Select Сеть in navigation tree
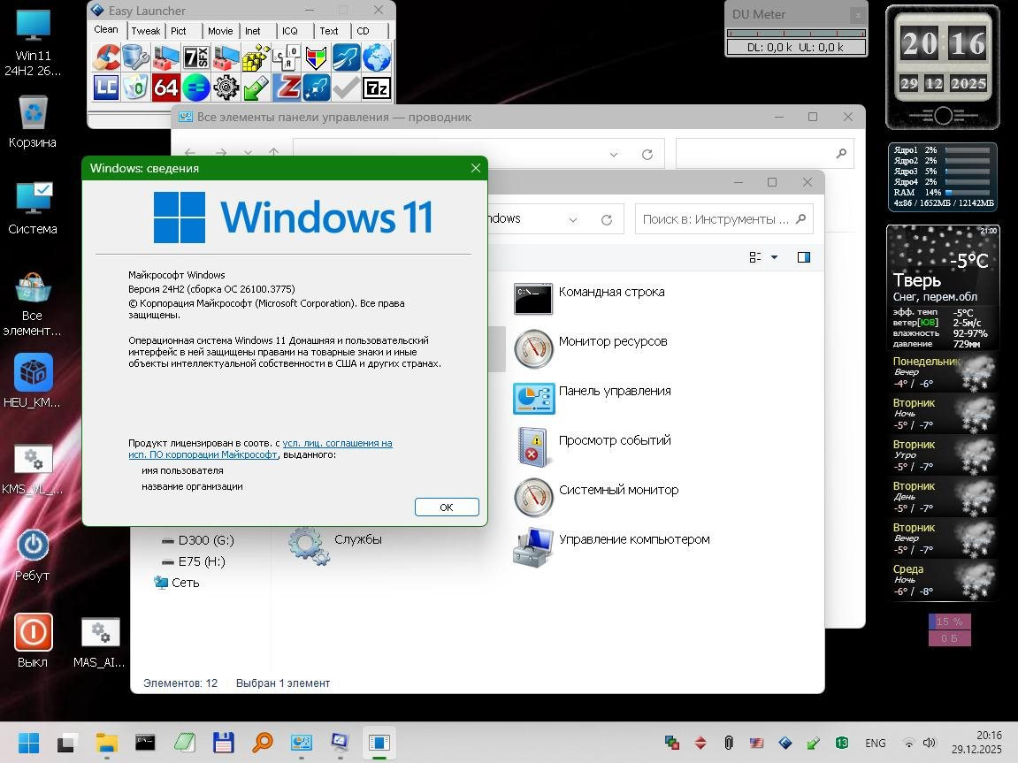Screen dimensions: 1018x763 (177, 583)
